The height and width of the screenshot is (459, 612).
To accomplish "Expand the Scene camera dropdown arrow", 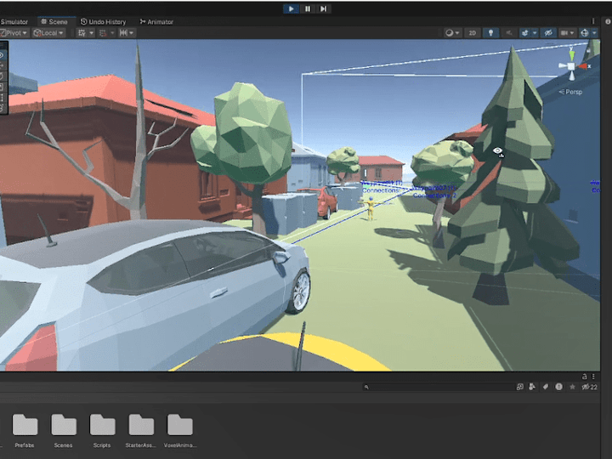I will pyautogui.click(x=572, y=33).
